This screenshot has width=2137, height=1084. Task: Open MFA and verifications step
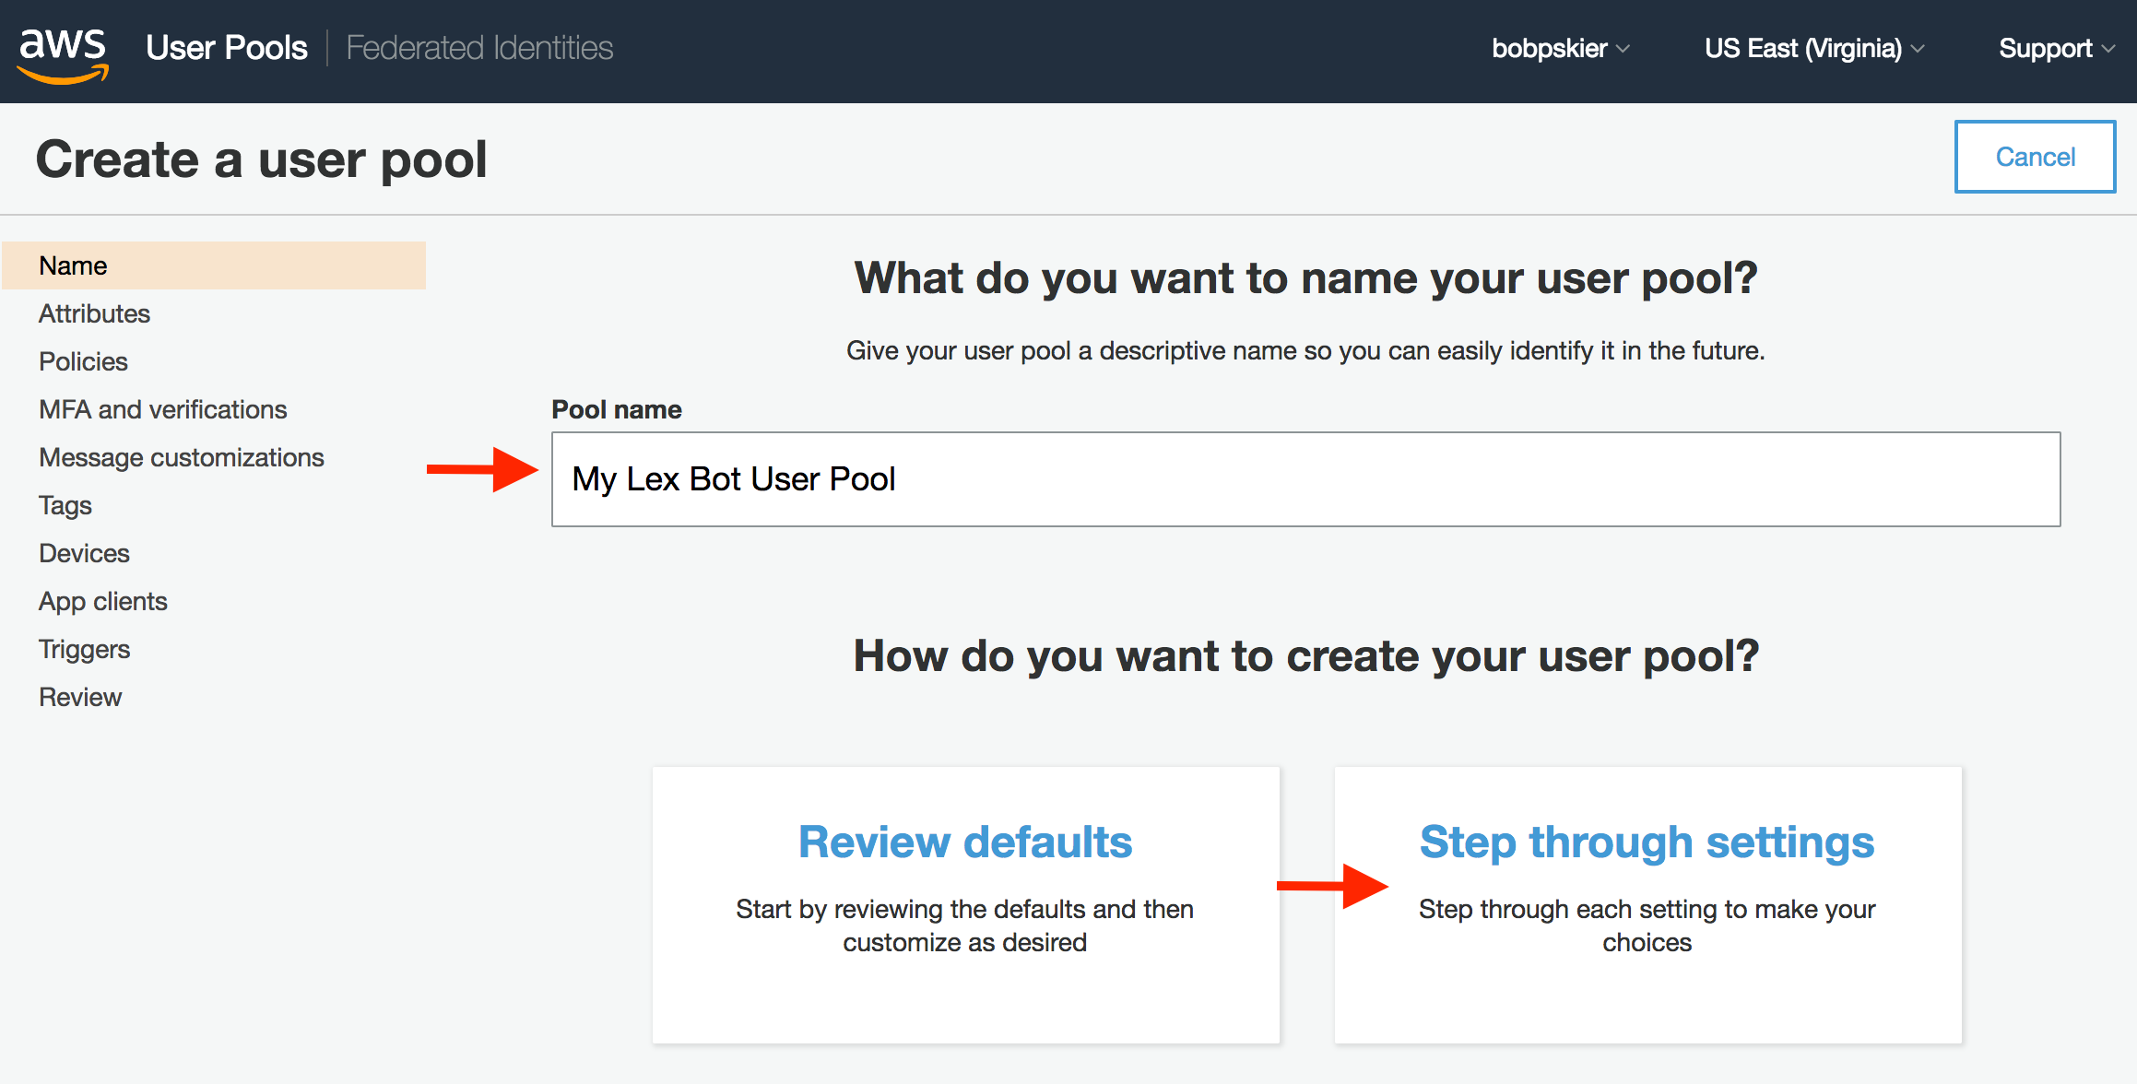(x=162, y=409)
